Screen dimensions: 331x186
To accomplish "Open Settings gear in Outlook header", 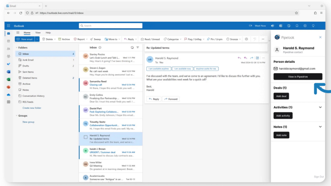I will 305,26.
